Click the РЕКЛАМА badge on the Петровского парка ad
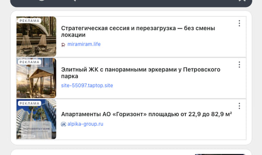This screenshot has height=155, width=262. [x=29, y=62]
